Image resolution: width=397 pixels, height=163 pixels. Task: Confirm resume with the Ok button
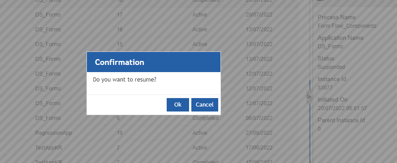point(178,105)
